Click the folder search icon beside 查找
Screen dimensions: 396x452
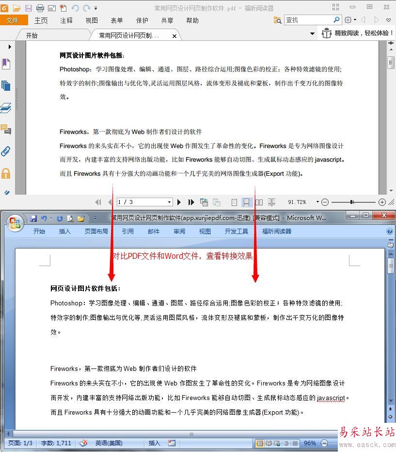pos(277,20)
